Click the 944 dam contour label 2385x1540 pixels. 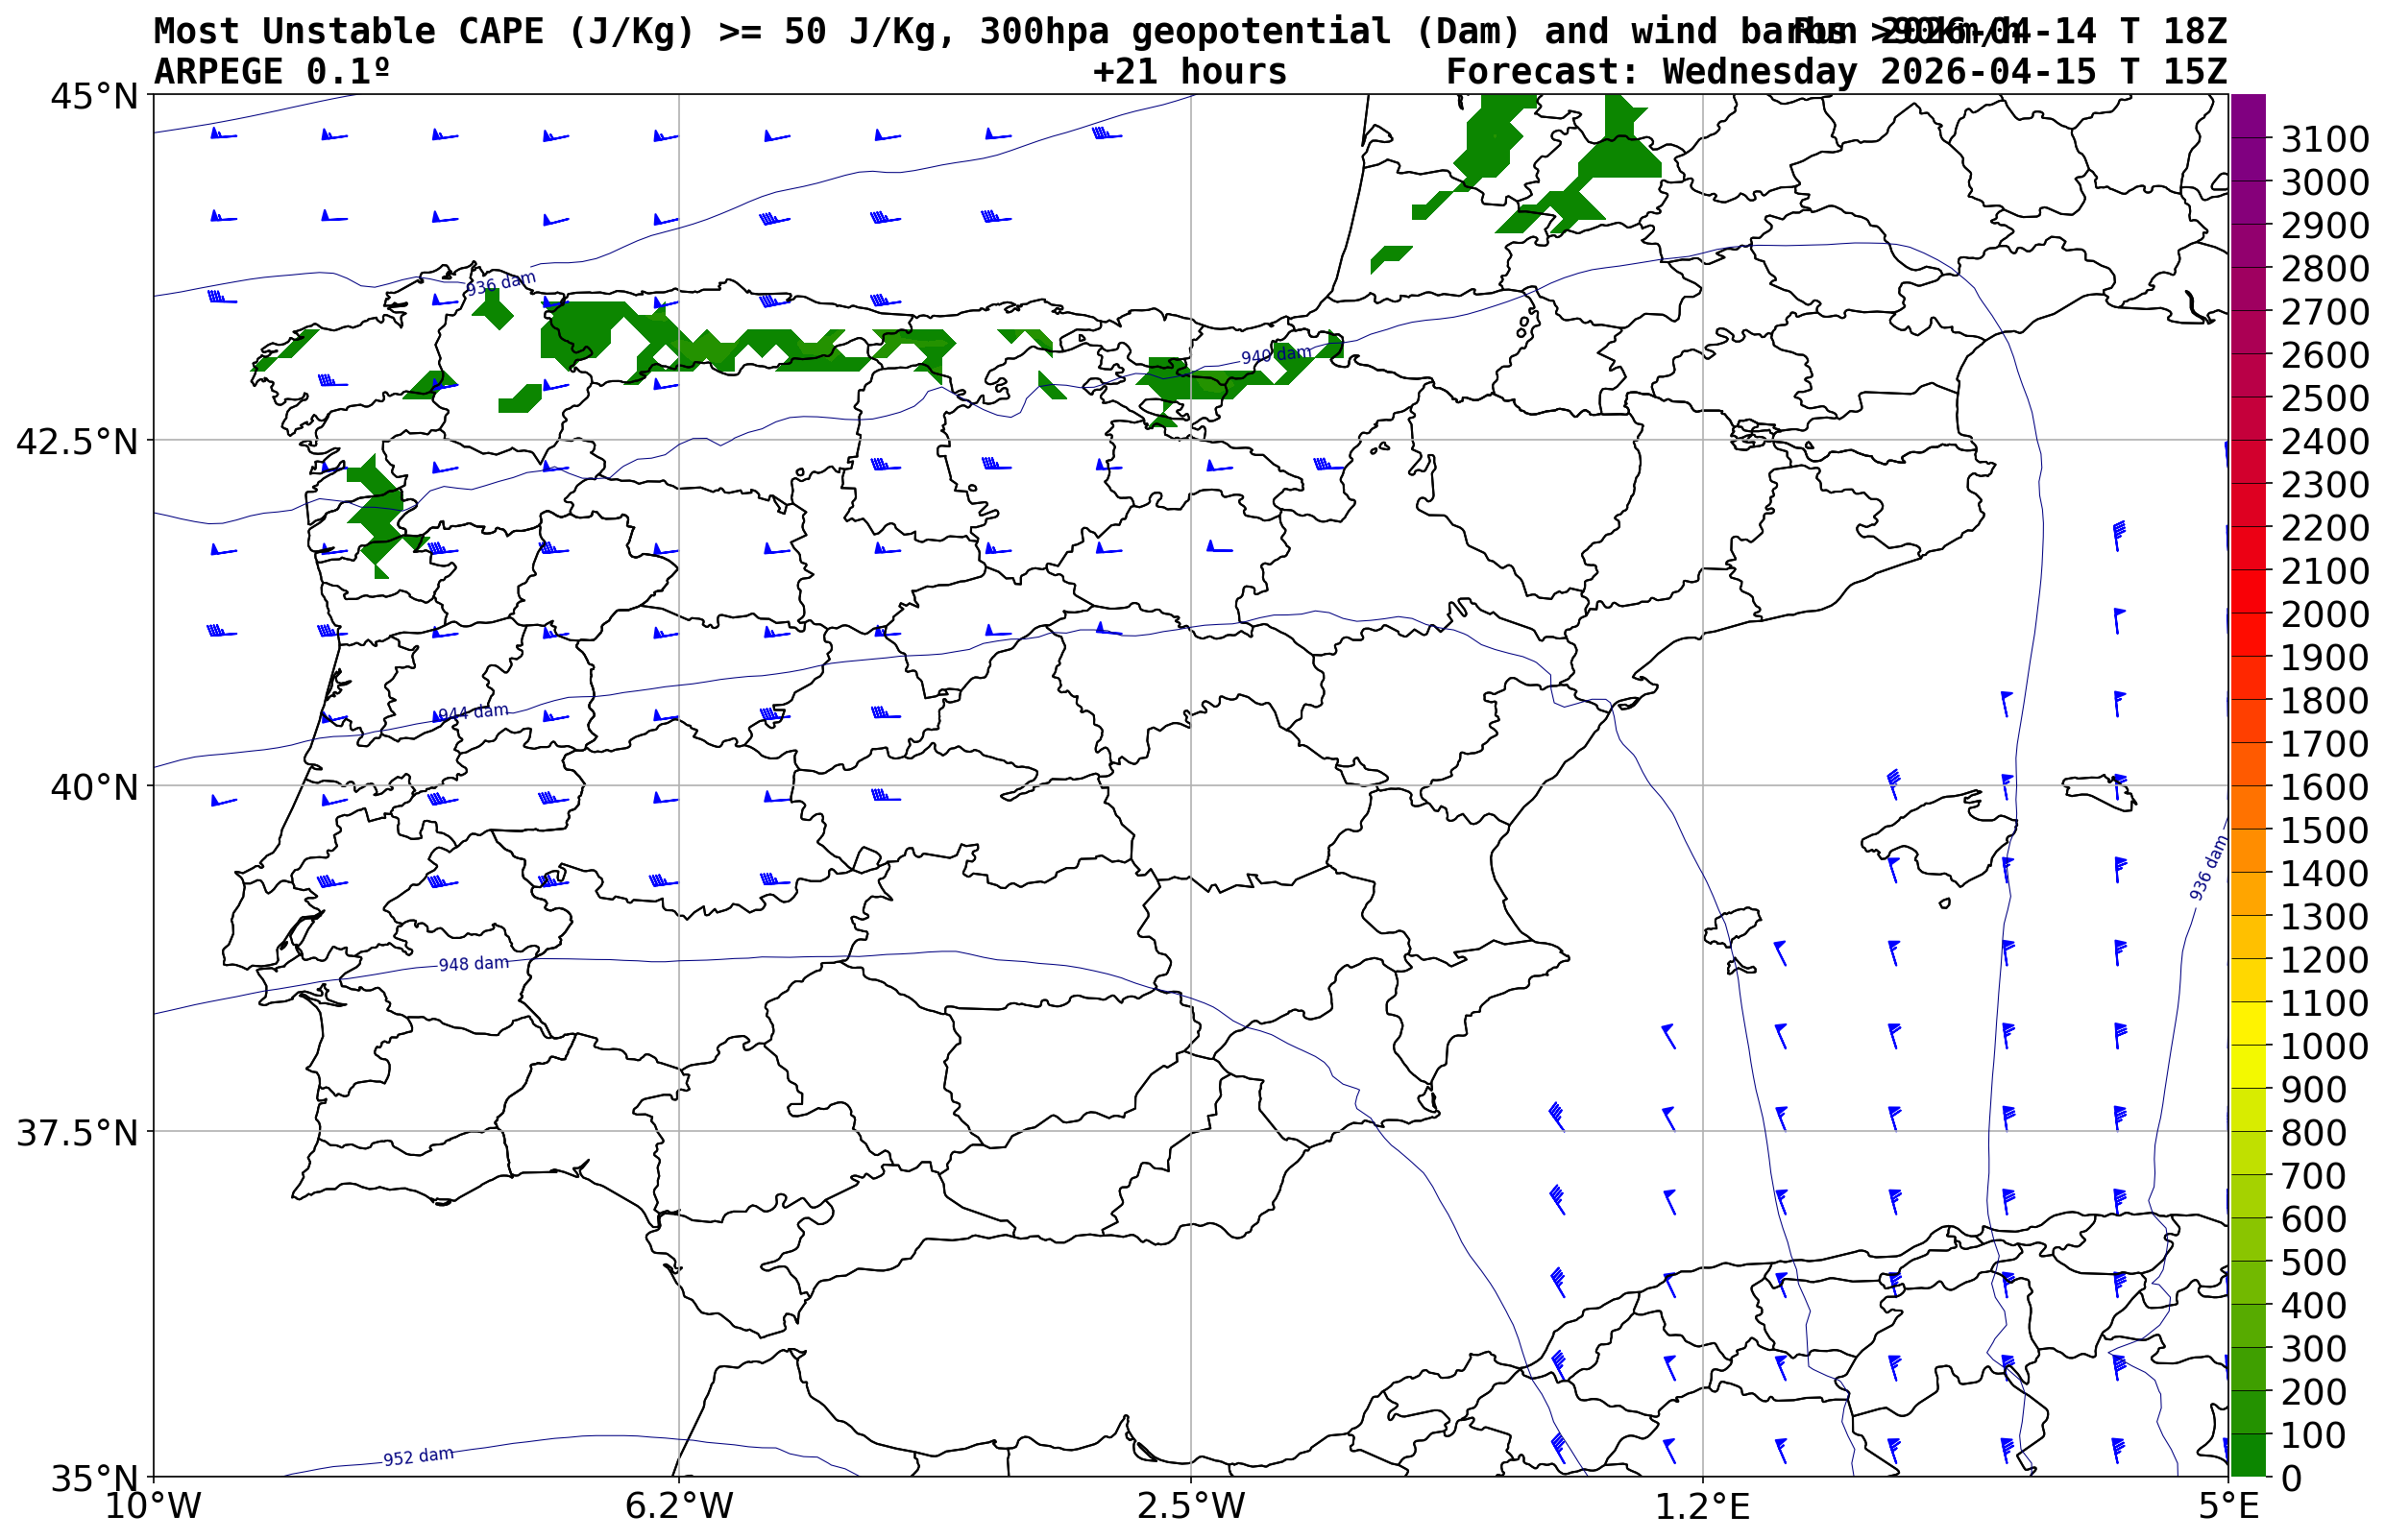(474, 712)
